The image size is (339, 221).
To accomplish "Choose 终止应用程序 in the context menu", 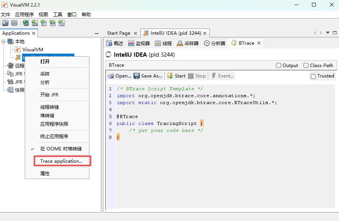I will tap(57, 137).
